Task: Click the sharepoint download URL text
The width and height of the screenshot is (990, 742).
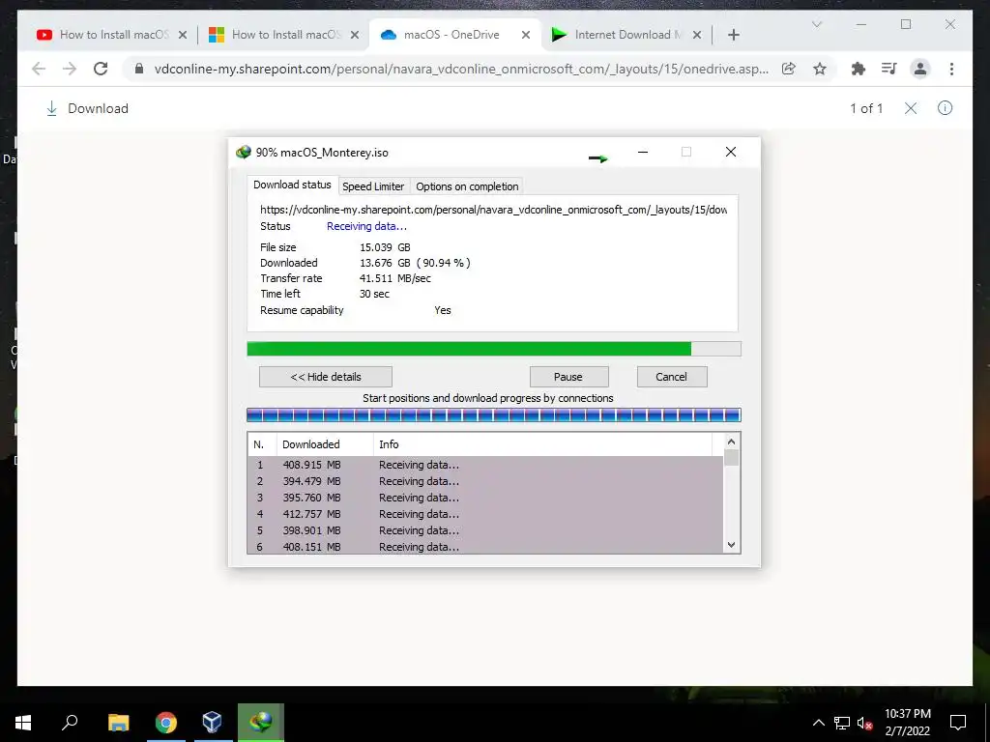Action: pos(494,210)
